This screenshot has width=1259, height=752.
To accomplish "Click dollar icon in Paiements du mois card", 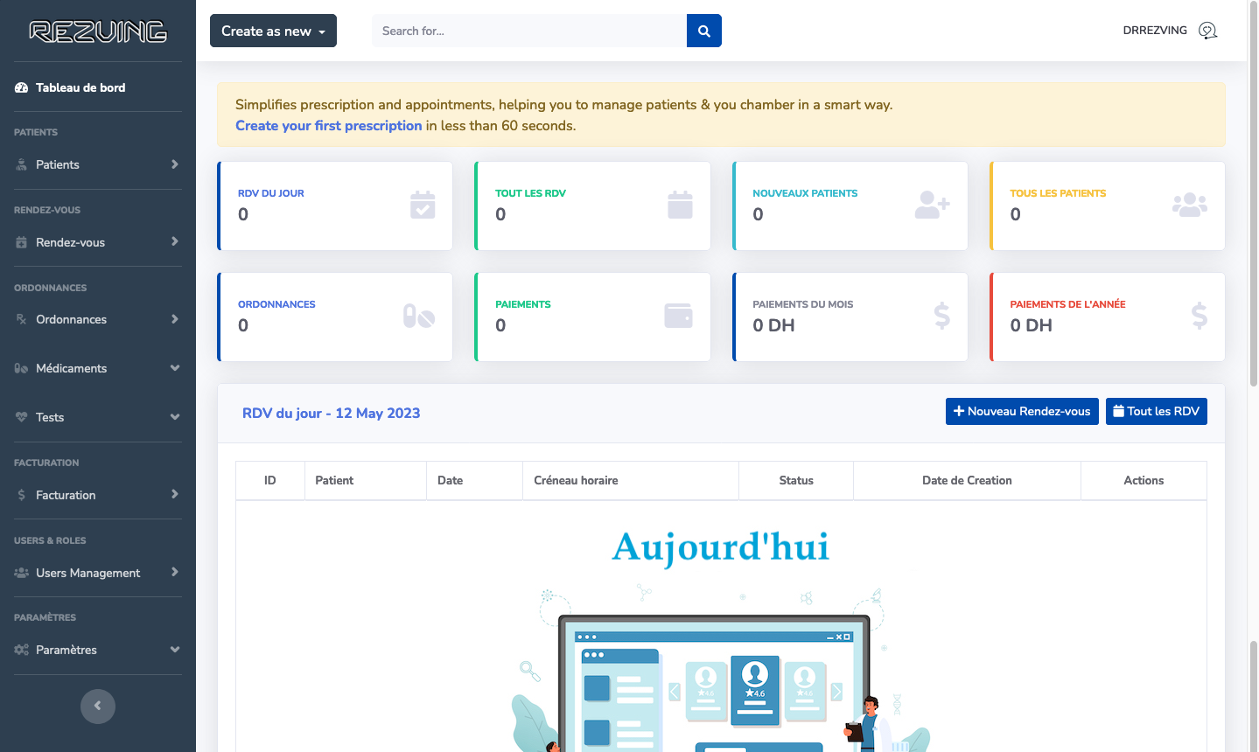I will coord(942,316).
